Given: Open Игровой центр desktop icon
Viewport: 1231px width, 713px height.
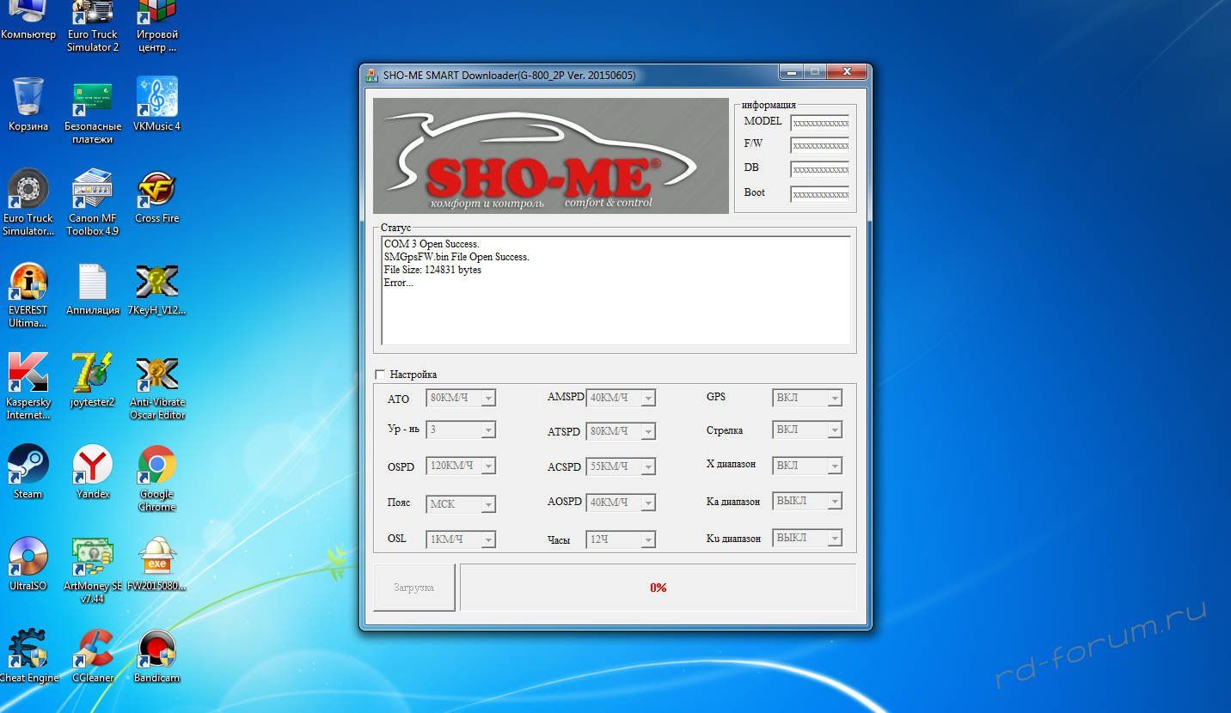Looking at the screenshot, I should tap(157, 26).
